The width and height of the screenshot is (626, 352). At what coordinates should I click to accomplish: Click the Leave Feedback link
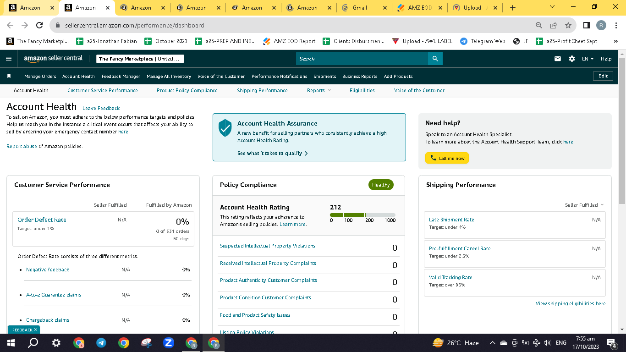coord(101,108)
